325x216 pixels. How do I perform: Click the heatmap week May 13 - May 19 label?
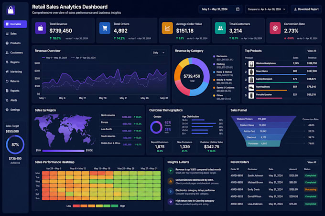[x=102, y=168]
